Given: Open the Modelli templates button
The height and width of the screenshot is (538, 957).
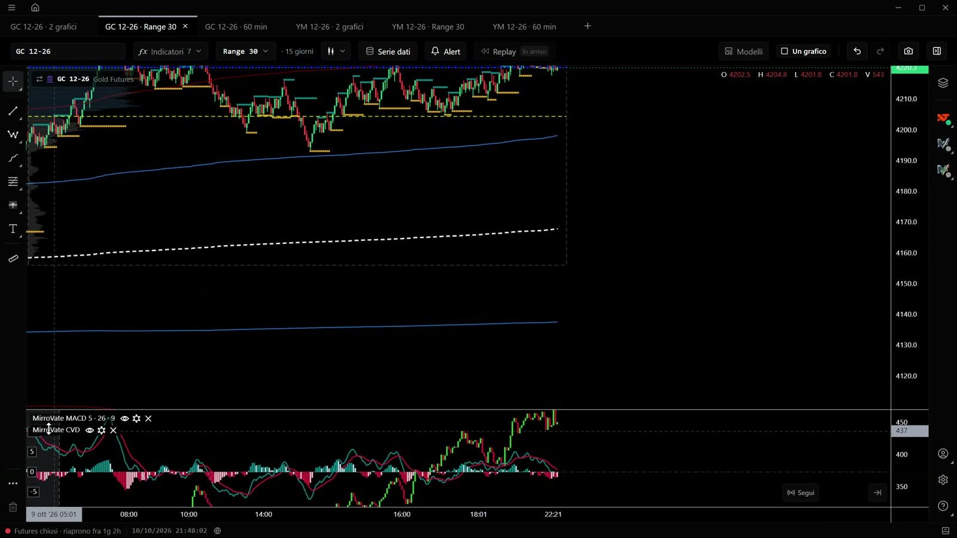Looking at the screenshot, I should click(743, 51).
